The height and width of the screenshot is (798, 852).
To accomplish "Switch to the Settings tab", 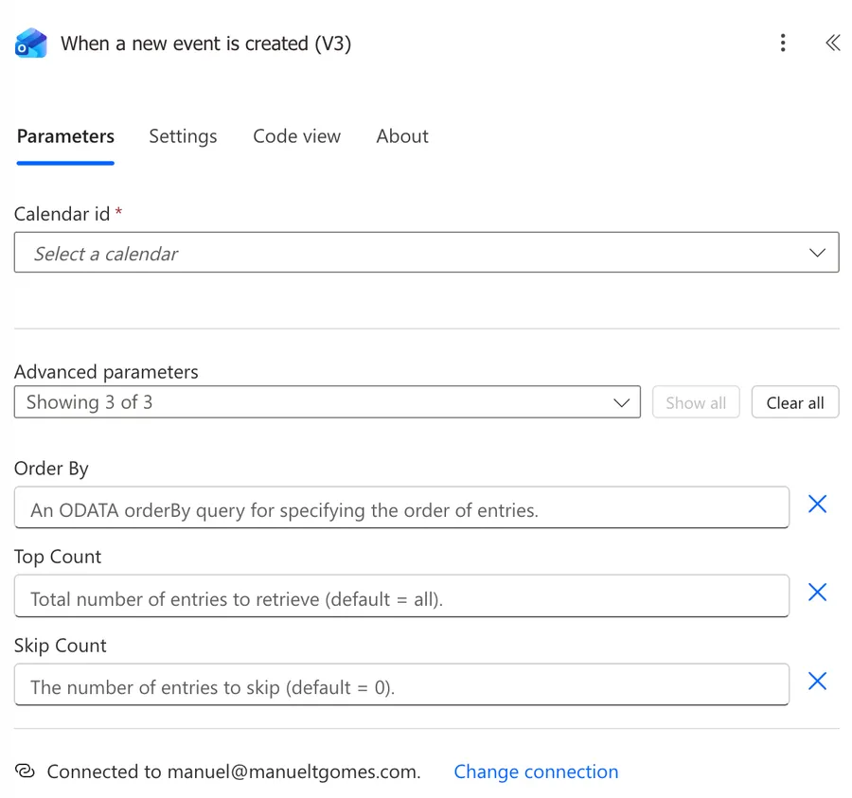I will tap(183, 136).
